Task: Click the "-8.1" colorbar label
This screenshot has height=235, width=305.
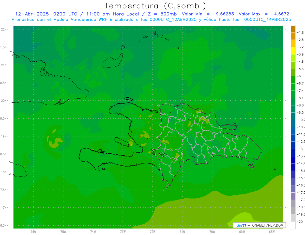Action: click(300, 98)
